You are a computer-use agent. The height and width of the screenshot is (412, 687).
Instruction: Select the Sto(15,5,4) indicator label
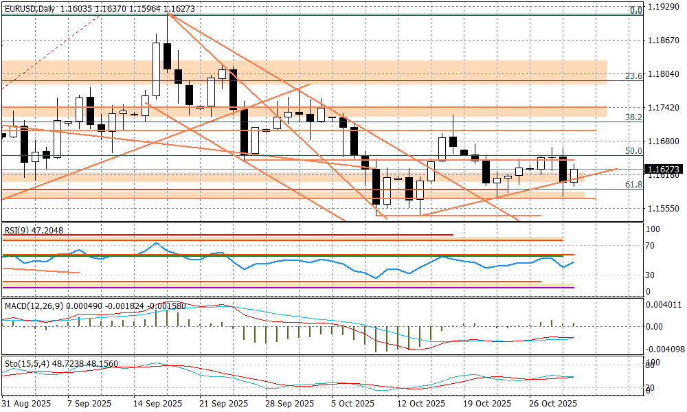(25, 362)
